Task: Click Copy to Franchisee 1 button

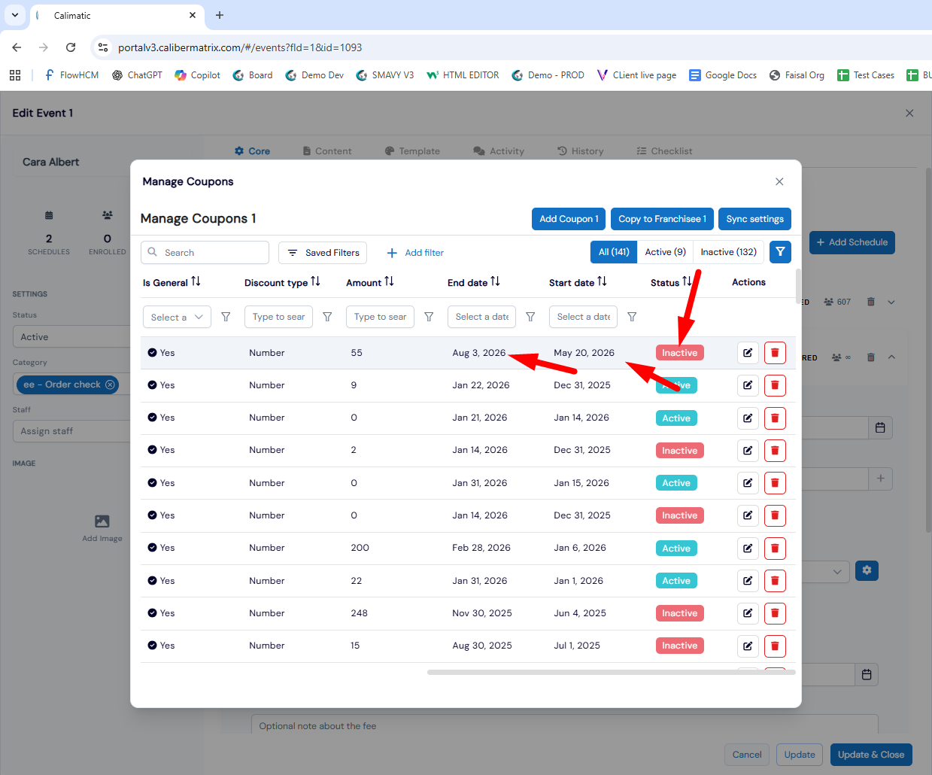Action: (662, 219)
